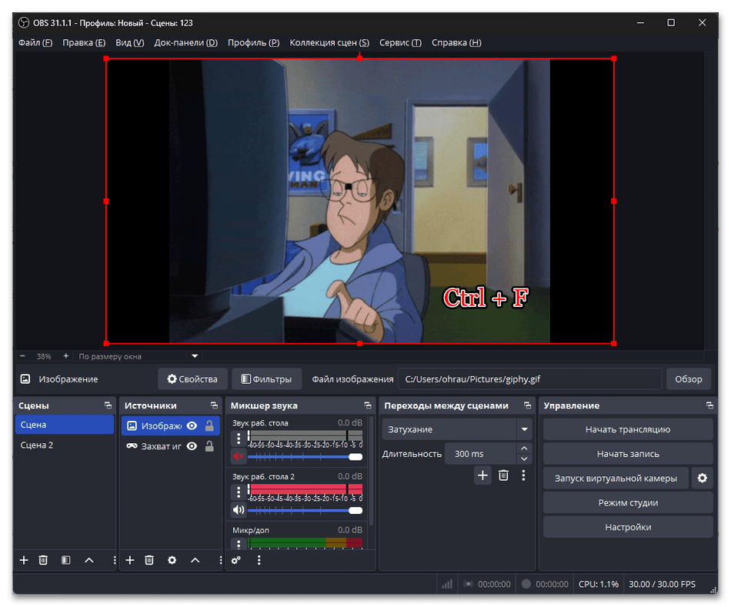
Task: Undock the Микшер звука panel
Action: coord(368,405)
